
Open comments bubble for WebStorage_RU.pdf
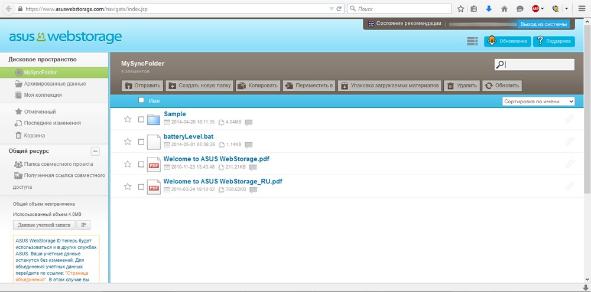254,190
